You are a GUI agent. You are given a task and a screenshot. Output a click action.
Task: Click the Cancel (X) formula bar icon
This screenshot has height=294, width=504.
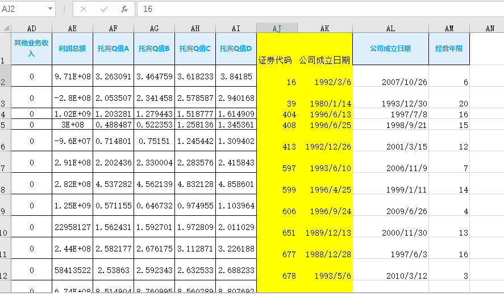pyautogui.click(x=84, y=9)
